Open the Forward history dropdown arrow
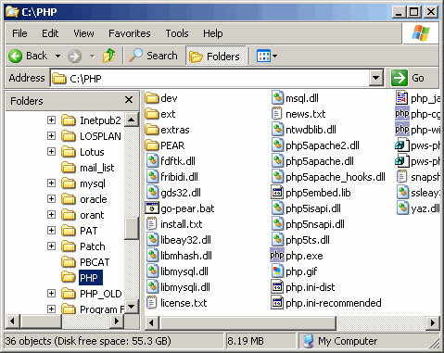444x353 pixels. [92, 57]
